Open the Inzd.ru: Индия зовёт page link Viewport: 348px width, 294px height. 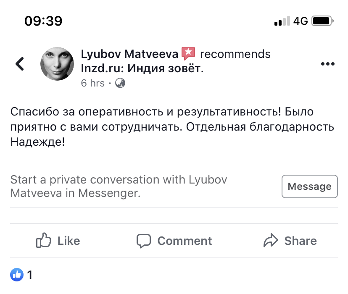pos(141,68)
